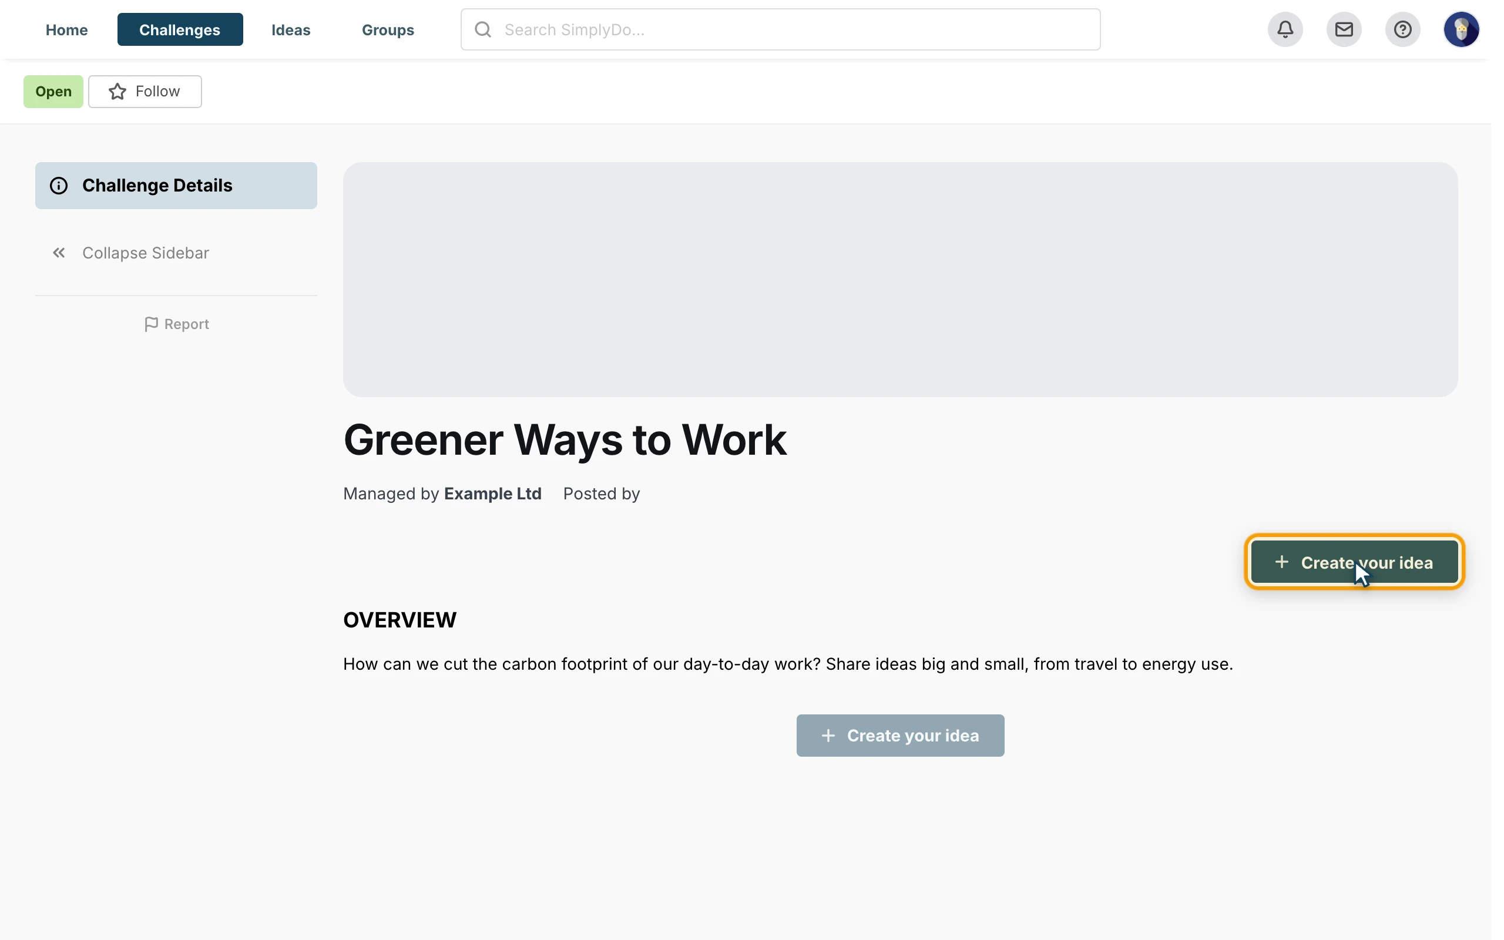The image size is (1504, 940).
Task: Open the messages envelope icon
Action: [1343, 29]
